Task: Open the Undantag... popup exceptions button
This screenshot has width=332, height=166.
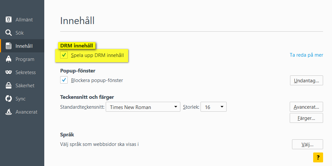Action: tap(306, 80)
